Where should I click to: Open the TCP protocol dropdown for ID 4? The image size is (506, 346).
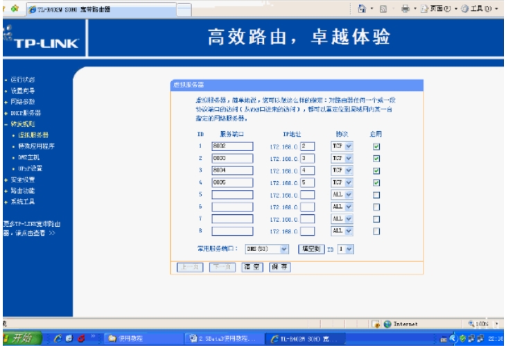pyautogui.click(x=342, y=182)
